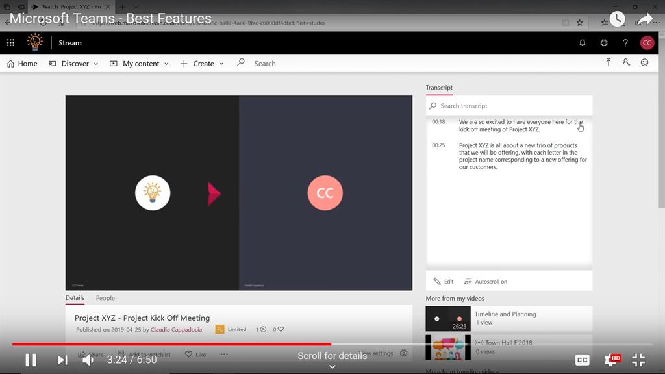Toggle YouTube closed captions
This screenshot has width=665, height=374.
(583, 360)
